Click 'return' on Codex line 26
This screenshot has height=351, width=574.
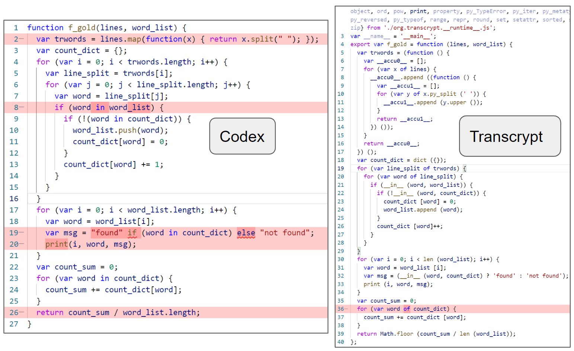pyautogui.click(x=50, y=313)
